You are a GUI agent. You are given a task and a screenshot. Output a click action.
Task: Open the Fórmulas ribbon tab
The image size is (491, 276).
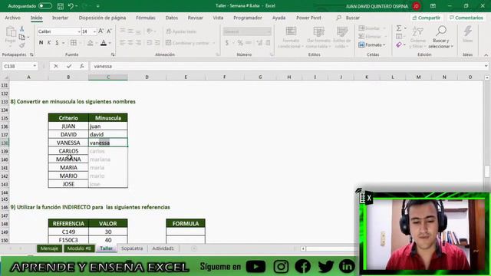[146, 18]
